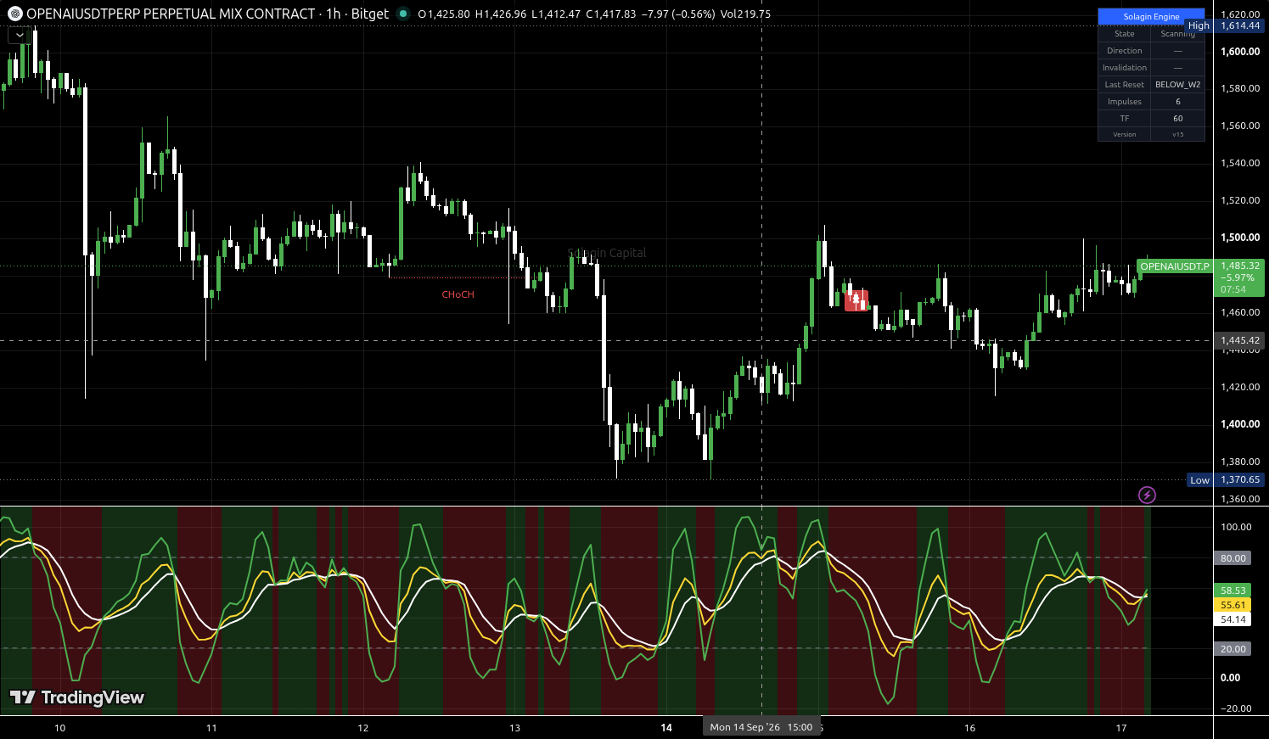
Task: Click the TF row label
Action: [x=1125, y=119]
